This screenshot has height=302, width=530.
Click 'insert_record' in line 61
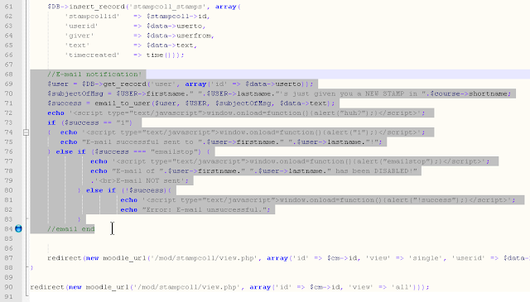tap(97, 7)
